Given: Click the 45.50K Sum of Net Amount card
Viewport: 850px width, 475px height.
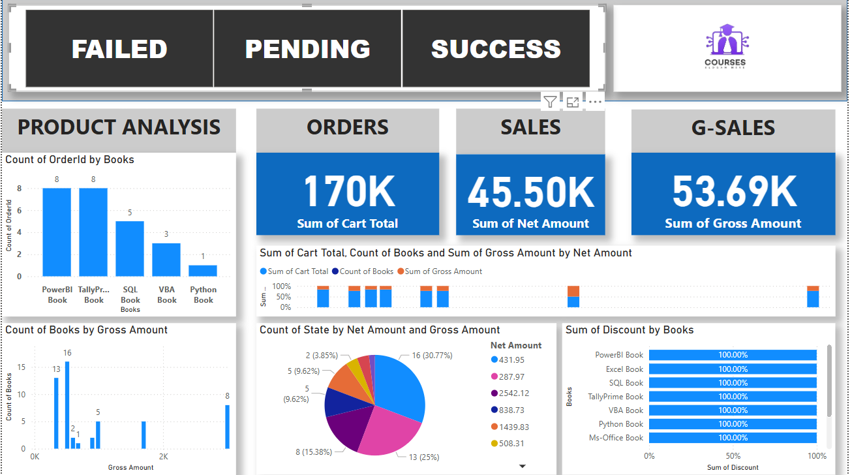Looking at the screenshot, I should point(530,192).
